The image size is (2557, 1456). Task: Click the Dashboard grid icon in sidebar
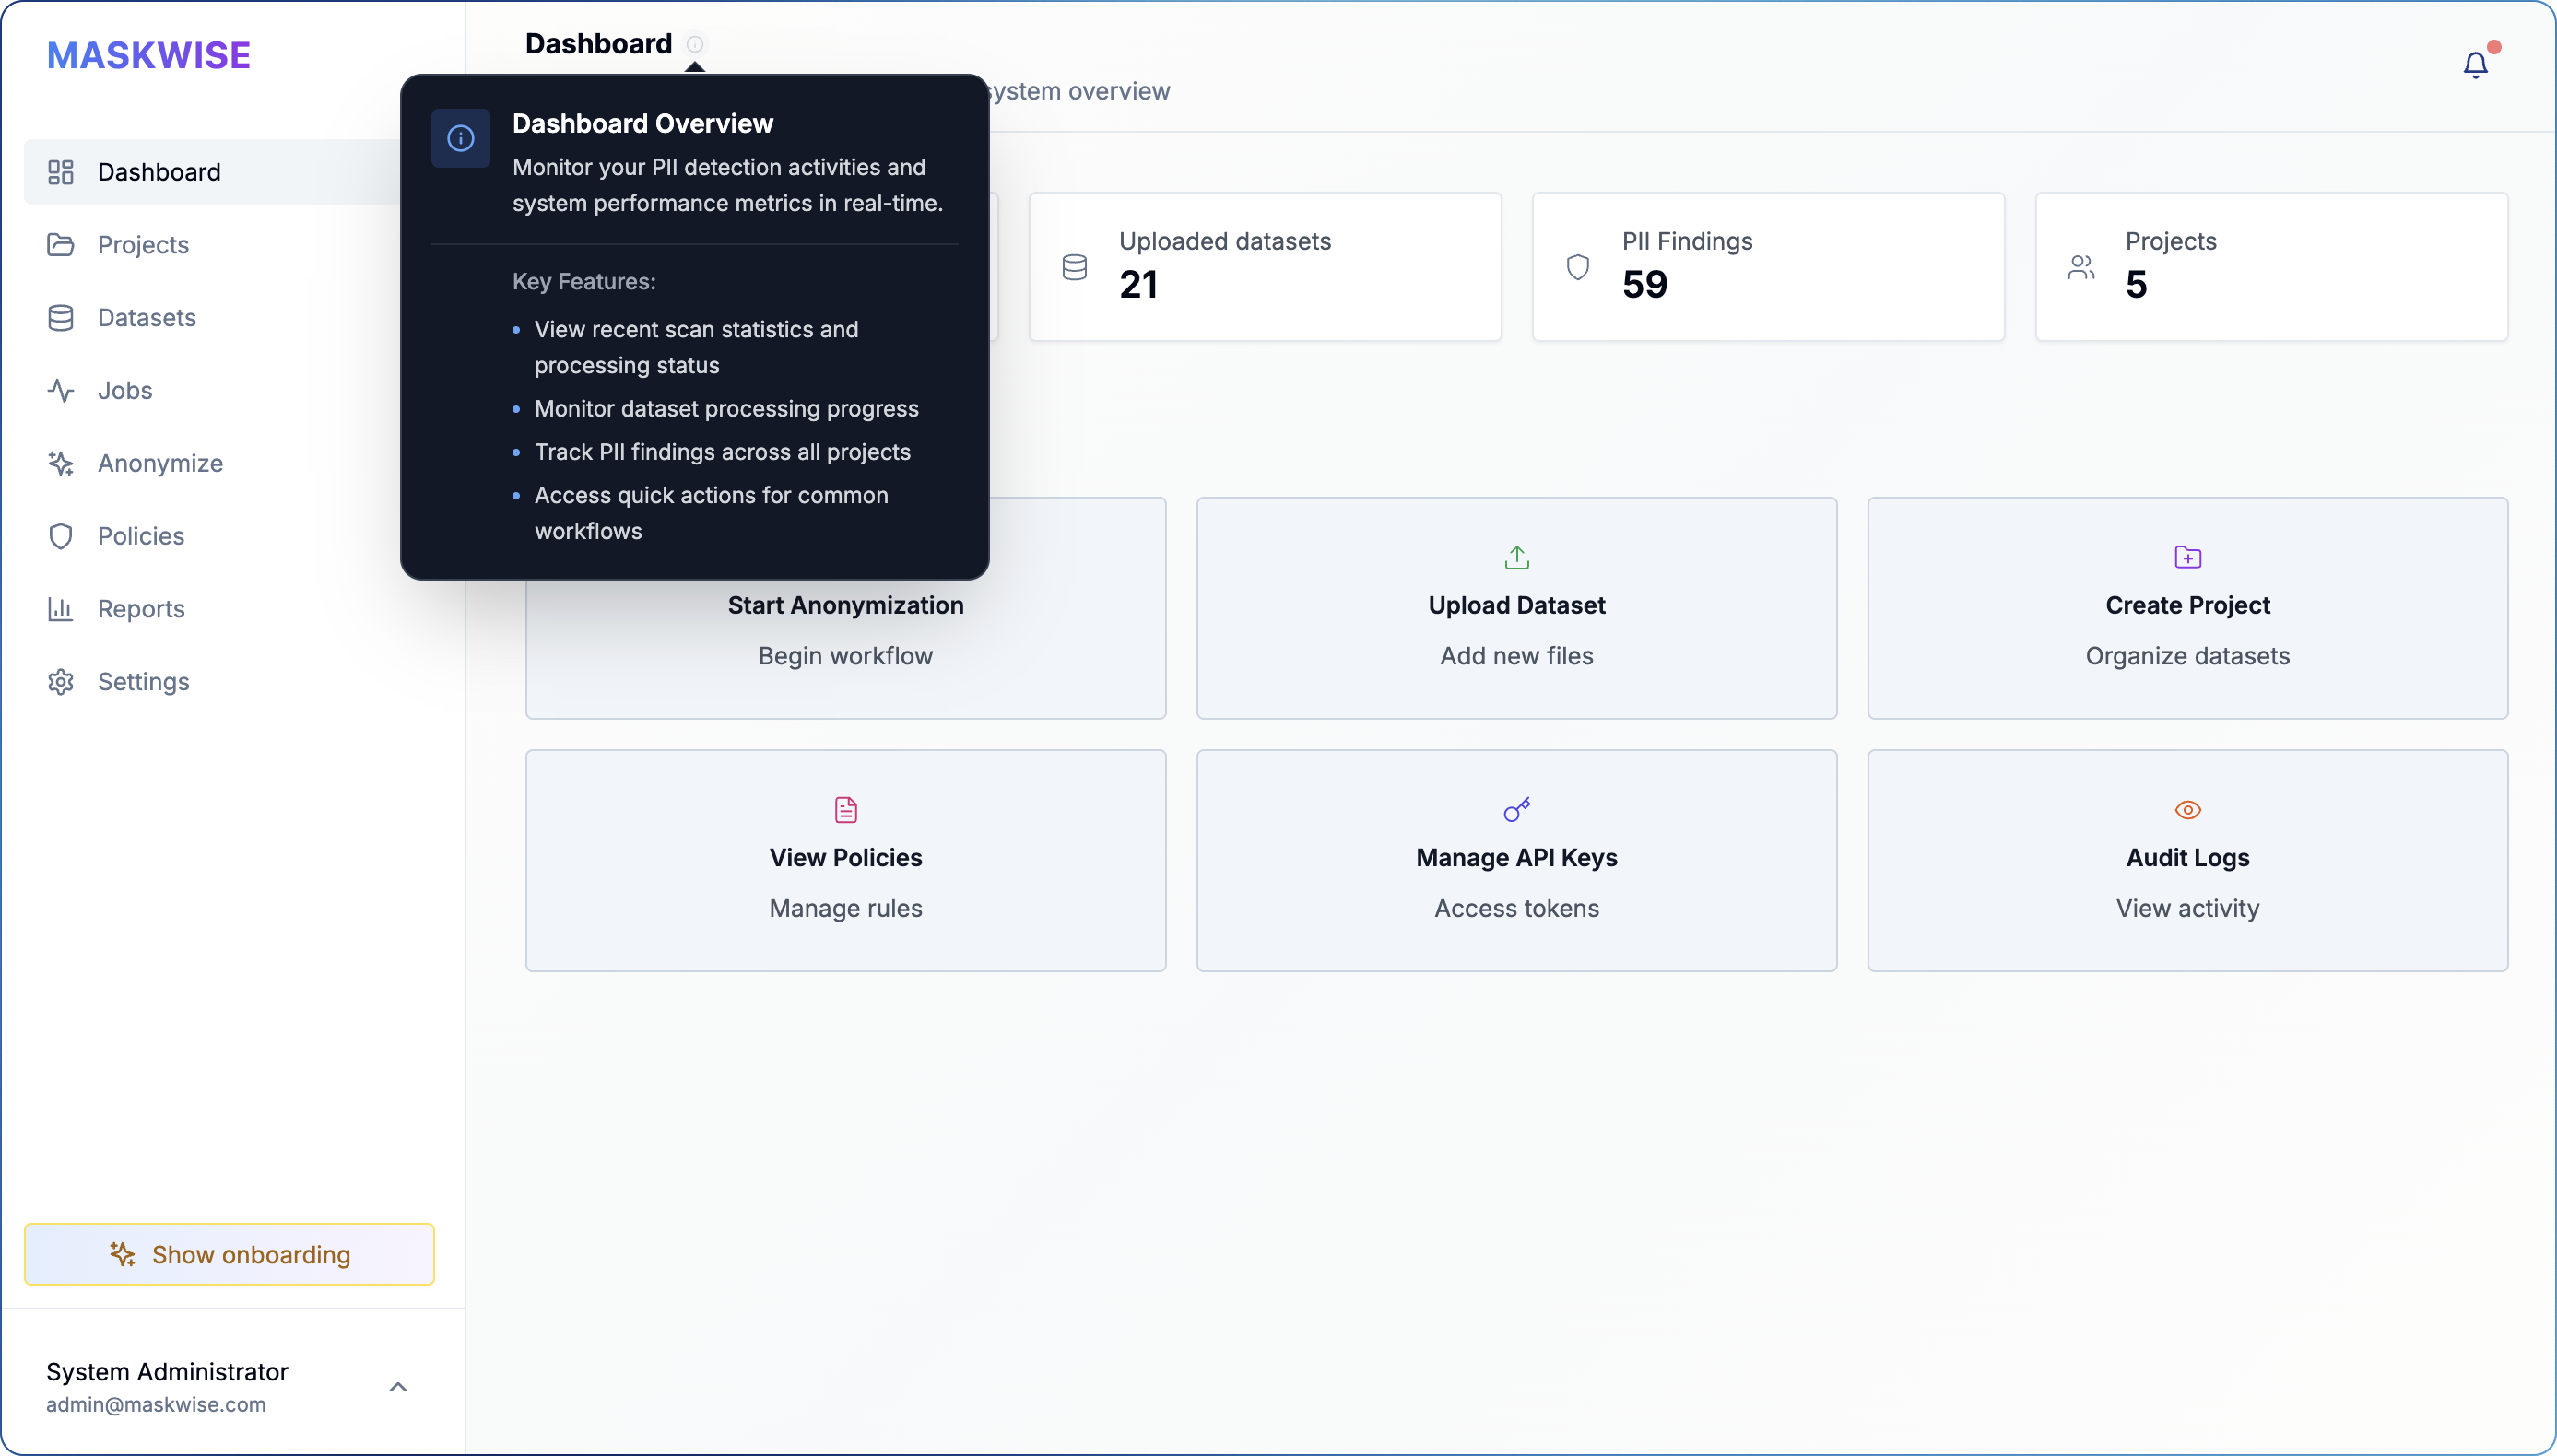[x=61, y=172]
